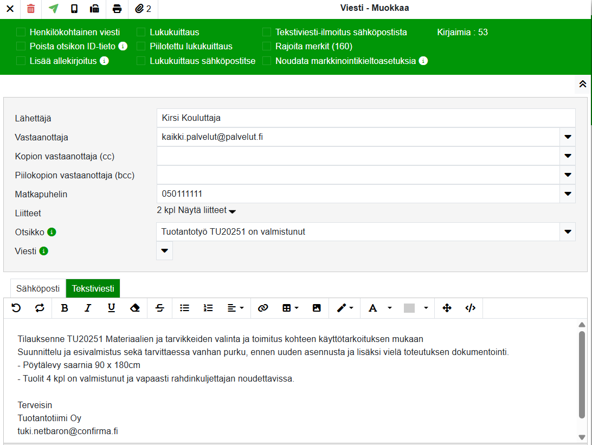Apply strikethrough formatting to text
Image resolution: width=592 pixels, height=445 pixels.
[x=160, y=308]
